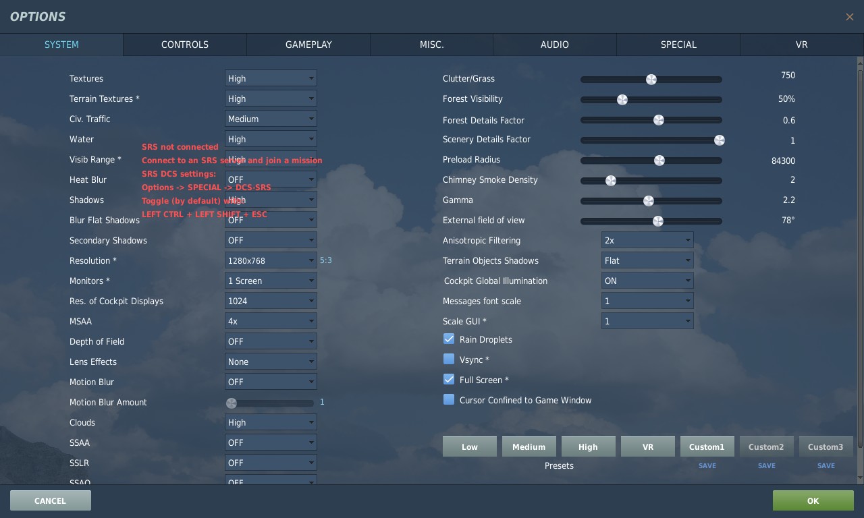This screenshot has width=864, height=518.
Task: Expand the Depth of Field dropdown
Action: click(271, 341)
